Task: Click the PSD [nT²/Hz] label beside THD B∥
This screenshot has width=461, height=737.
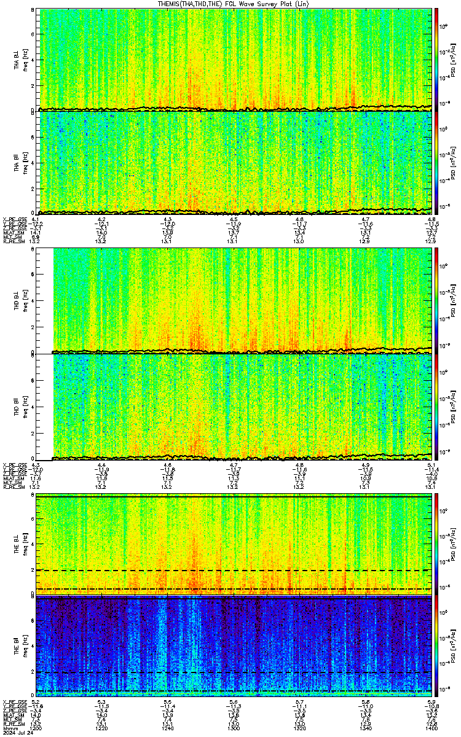Action: pos(454,407)
